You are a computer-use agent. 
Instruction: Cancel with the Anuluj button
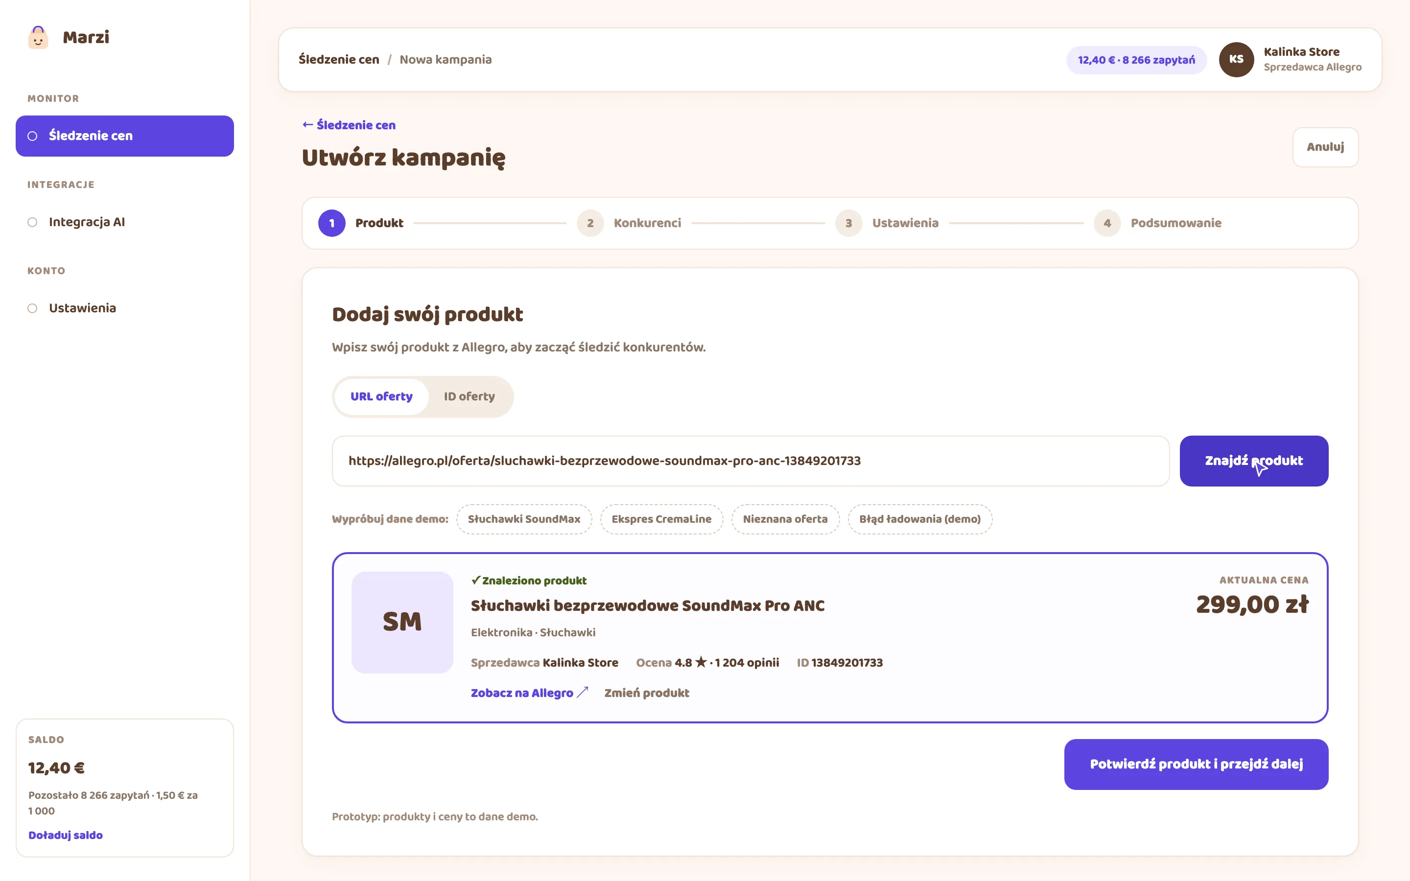click(x=1325, y=147)
